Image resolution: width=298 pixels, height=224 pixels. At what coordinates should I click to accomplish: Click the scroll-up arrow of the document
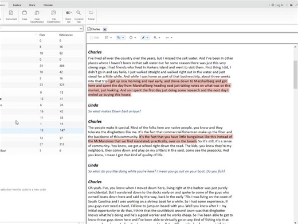point(295,47)
